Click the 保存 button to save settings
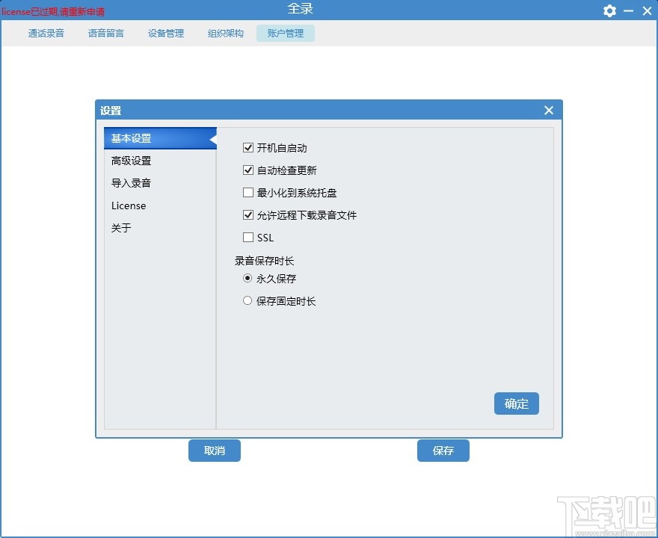Screen dimensions: 658x538 pyautogui.click(x=443, y=451)
